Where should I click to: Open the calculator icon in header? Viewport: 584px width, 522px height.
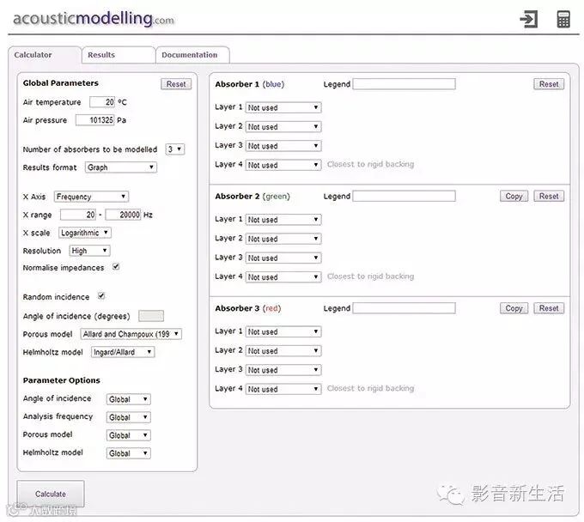tap(563, 19)
